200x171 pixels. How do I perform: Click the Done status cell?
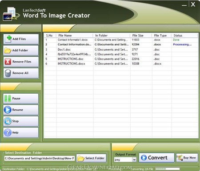click(x=176, y=40)
